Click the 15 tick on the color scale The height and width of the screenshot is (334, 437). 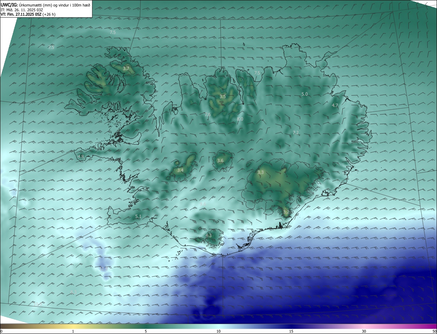point(291,332)
